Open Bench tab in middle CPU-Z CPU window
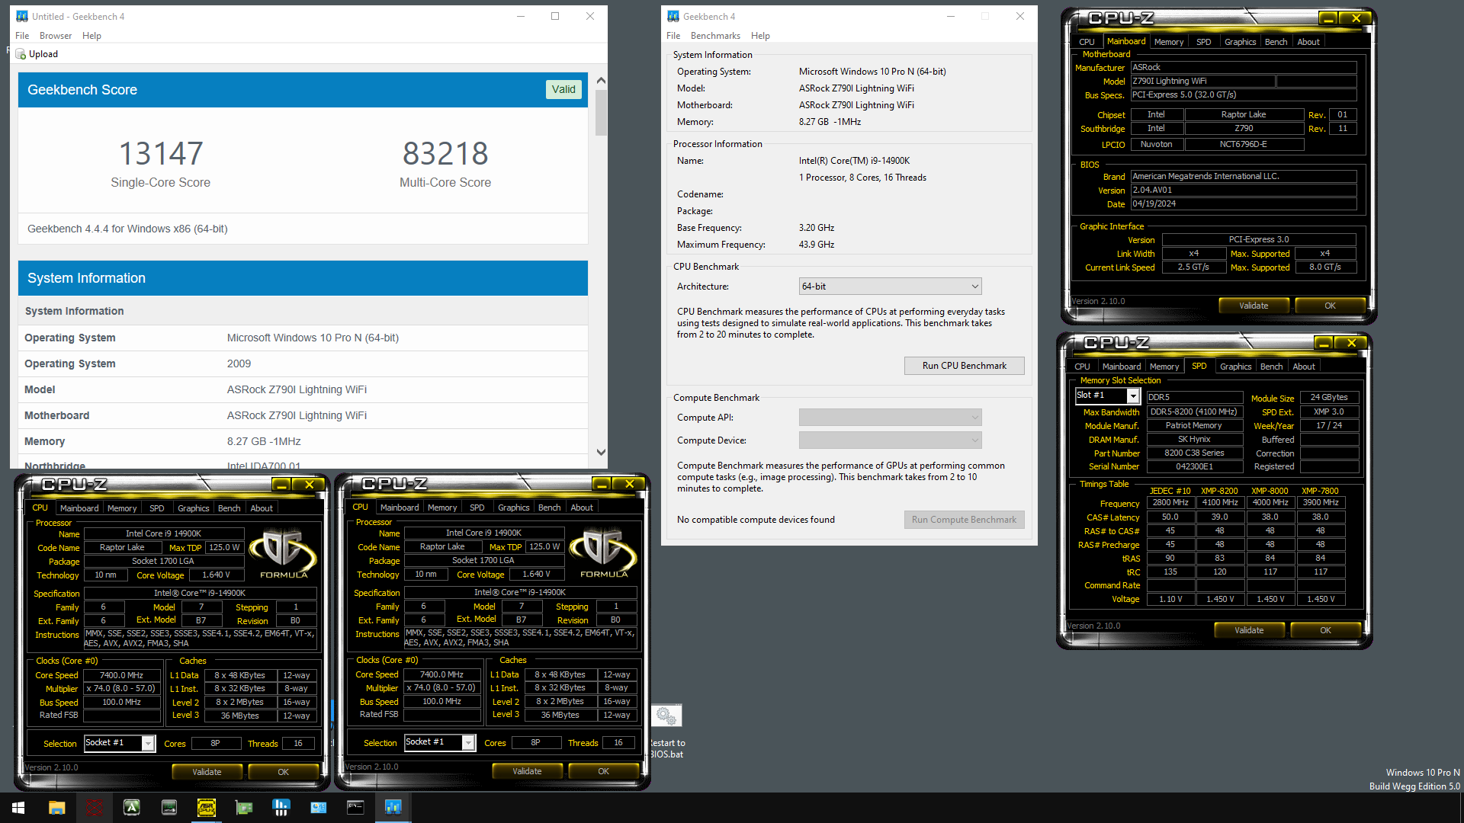Screen dimensions: 1464x823 point(549,508)
